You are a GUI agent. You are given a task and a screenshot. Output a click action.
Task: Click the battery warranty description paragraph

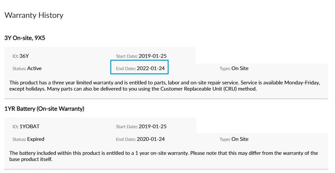click(164, 156)
